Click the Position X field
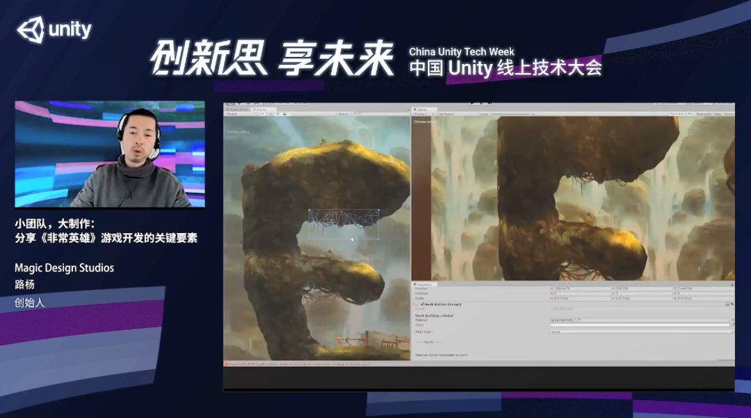 582,289
